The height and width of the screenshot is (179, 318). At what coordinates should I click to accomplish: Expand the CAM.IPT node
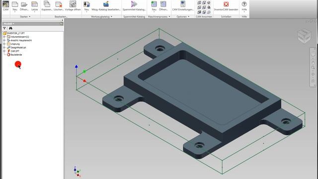[4, 51]
